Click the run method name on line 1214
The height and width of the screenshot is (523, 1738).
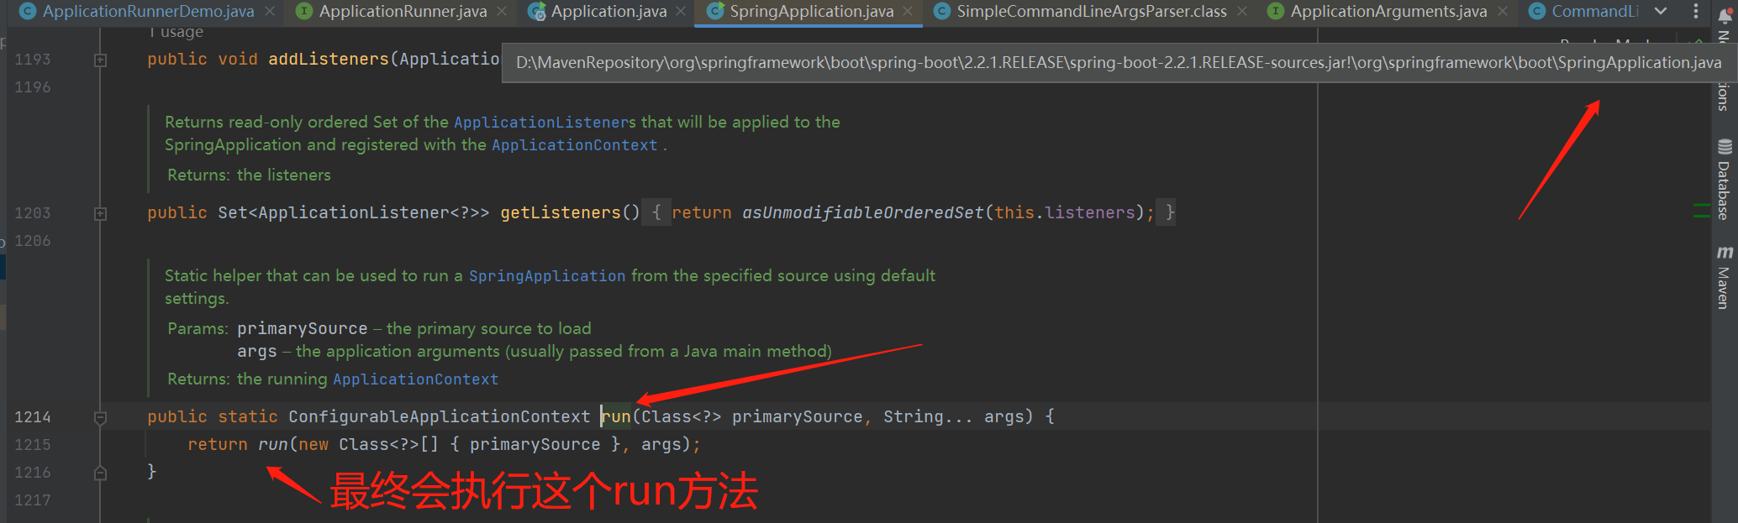click(616, 416)
